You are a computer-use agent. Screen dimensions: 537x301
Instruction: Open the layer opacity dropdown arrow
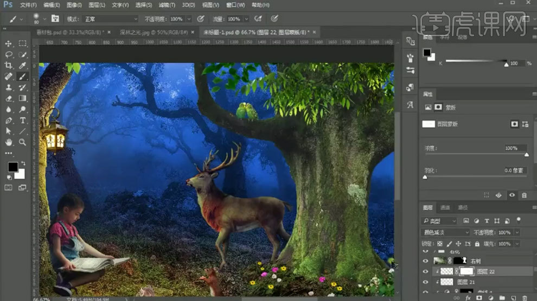coord(517,232)
